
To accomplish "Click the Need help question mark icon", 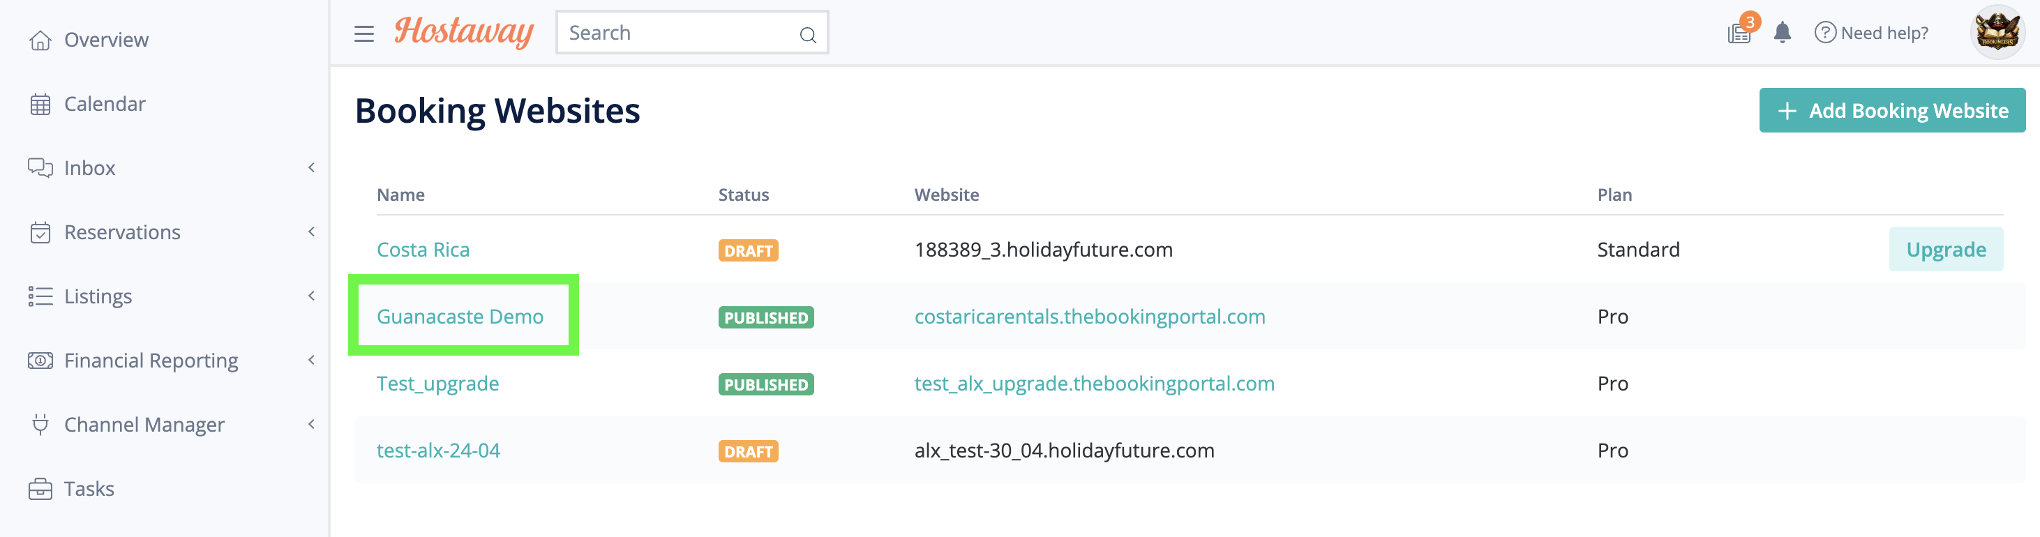I will pyautogui.click(x=1824, y=33).
